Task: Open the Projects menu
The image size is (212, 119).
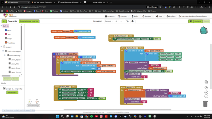Action: click(x=110, y=16)
